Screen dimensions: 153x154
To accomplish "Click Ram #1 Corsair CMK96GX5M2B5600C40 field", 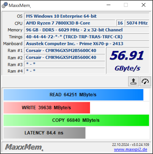I will click(x=64, y=50).
